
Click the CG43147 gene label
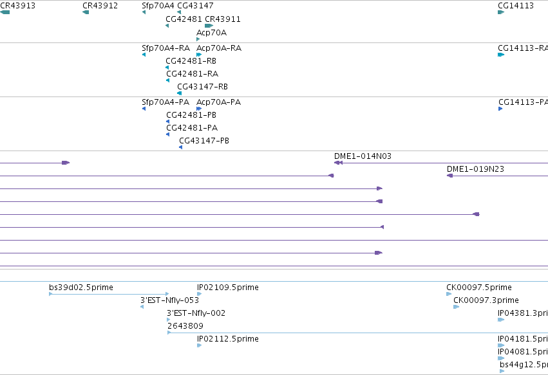coord(195,6)
